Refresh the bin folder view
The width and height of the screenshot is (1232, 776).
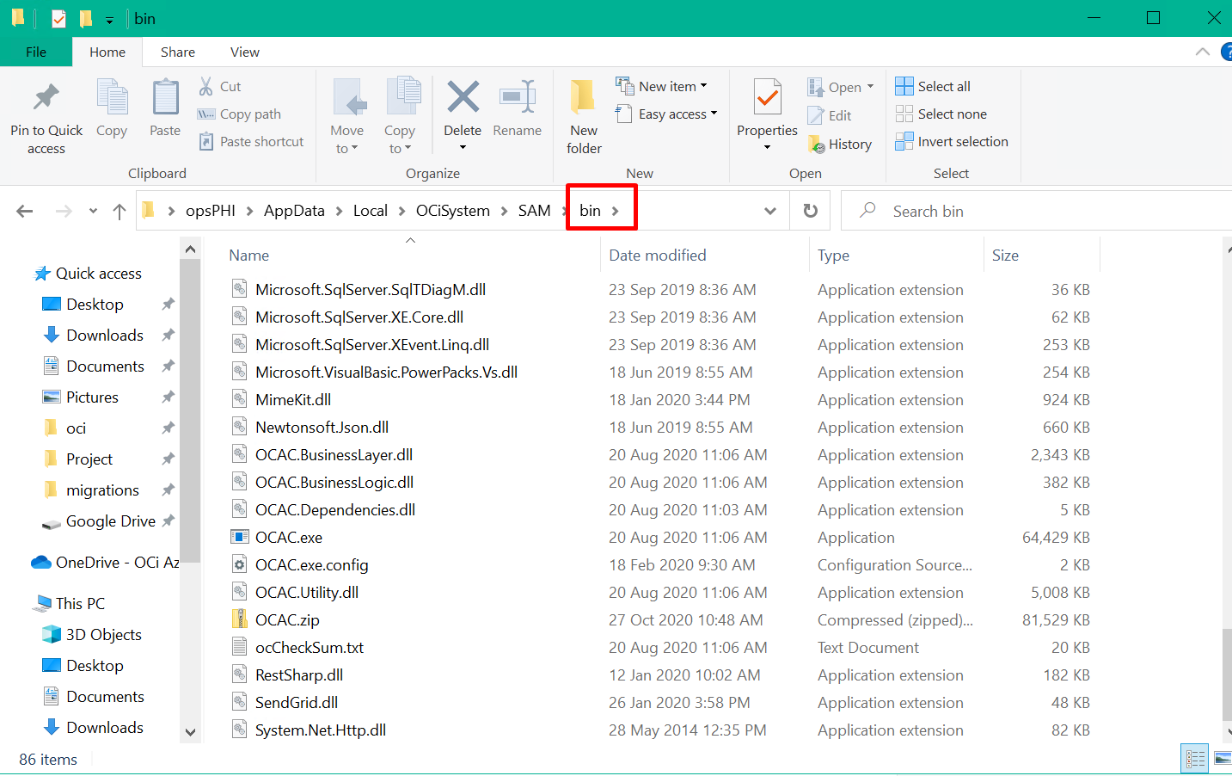810,211
